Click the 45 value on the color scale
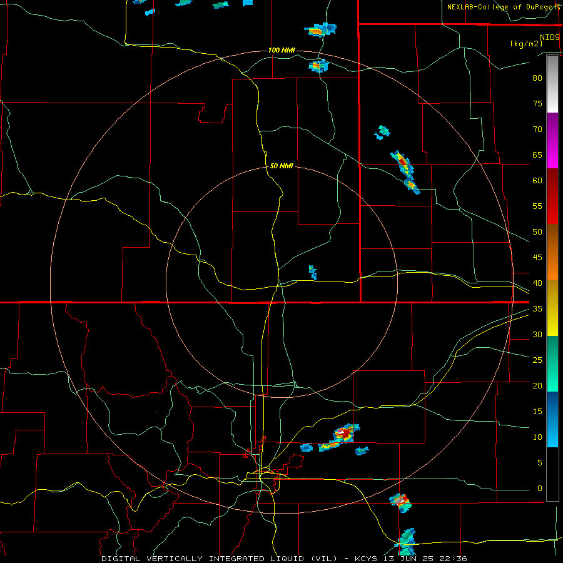 coord(537,258)
